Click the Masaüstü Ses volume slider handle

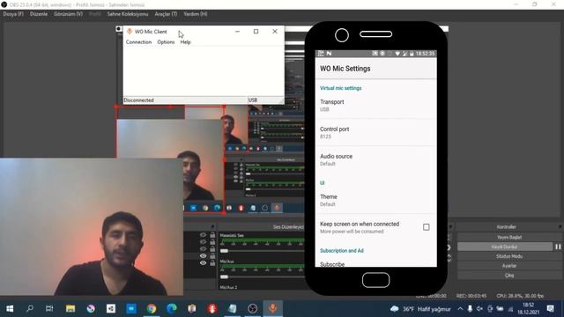224,250
